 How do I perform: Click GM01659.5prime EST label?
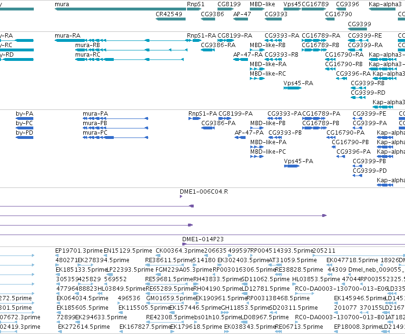[171, 298]
